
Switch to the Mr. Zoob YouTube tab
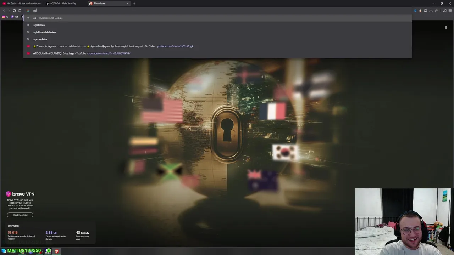click(22, 4)
